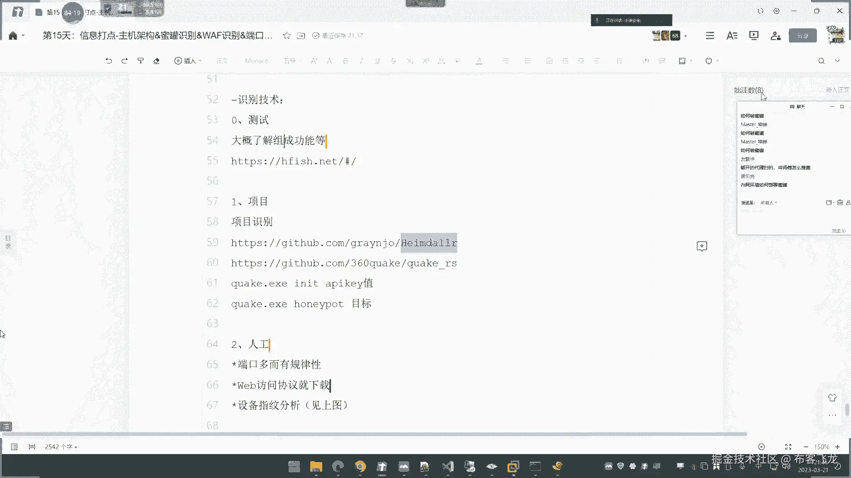851x478 pixels.
Task: Toggle bold formatting
Action: (345, 61)
